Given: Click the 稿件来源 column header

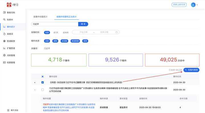Looking at the screenshot, I should [104, 98].
